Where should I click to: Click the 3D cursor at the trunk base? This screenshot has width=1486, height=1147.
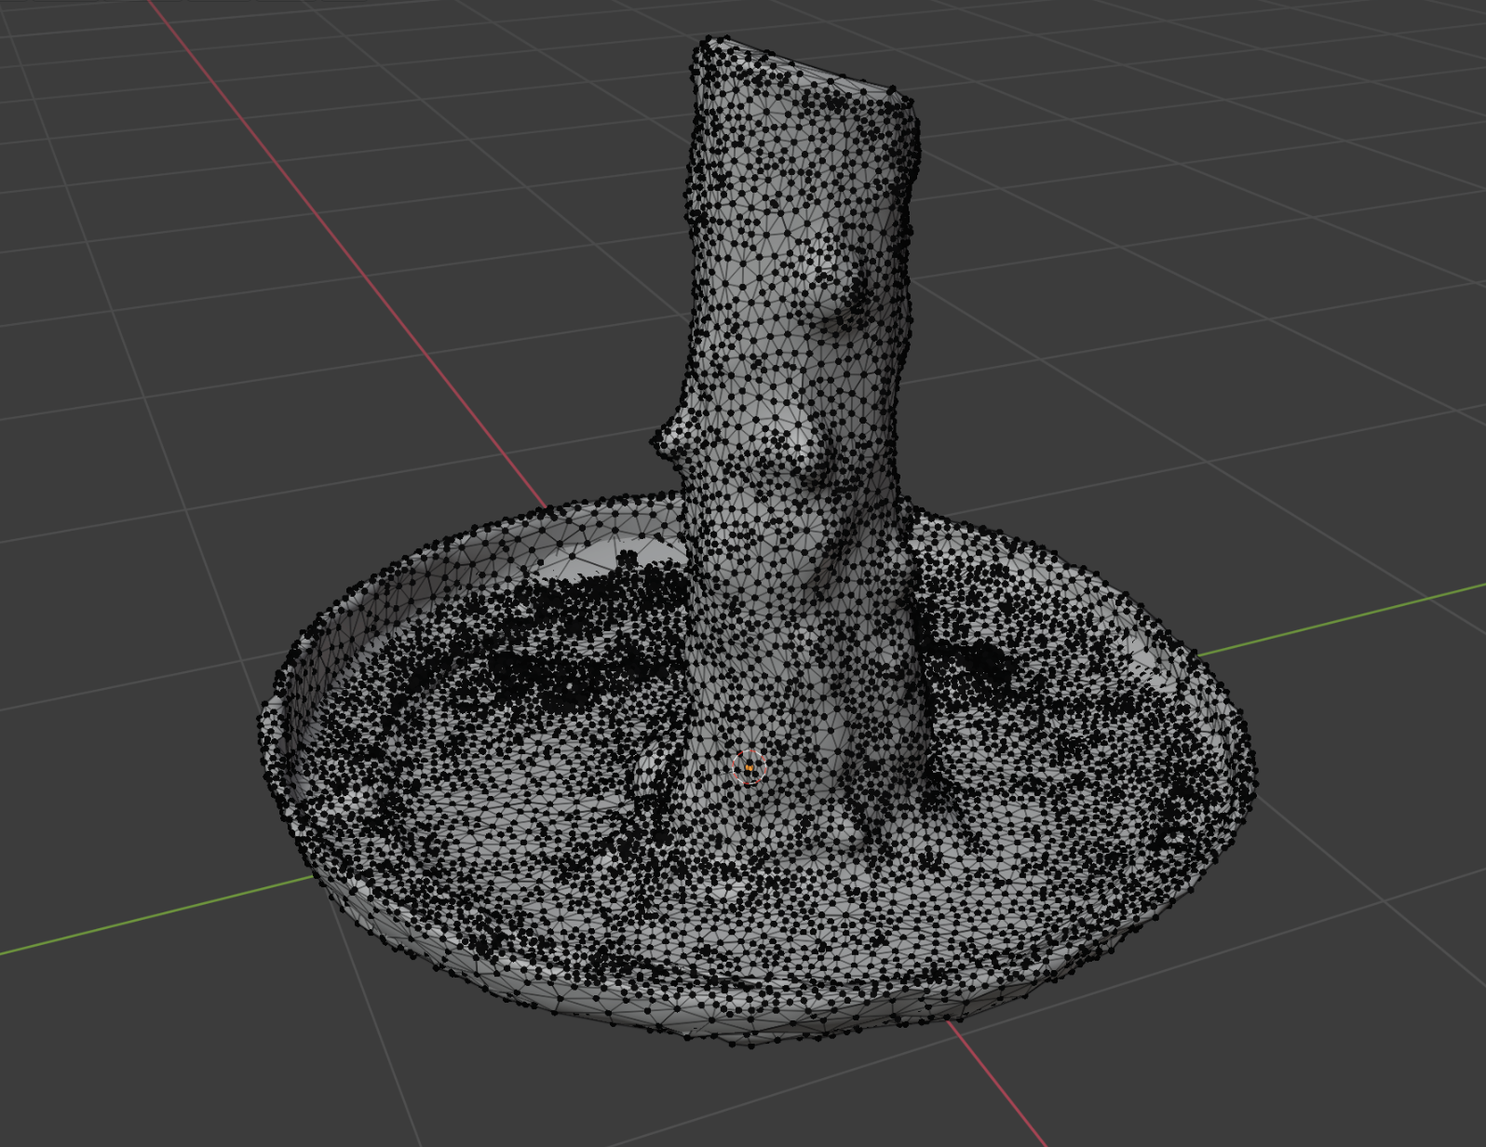[750, 768]
